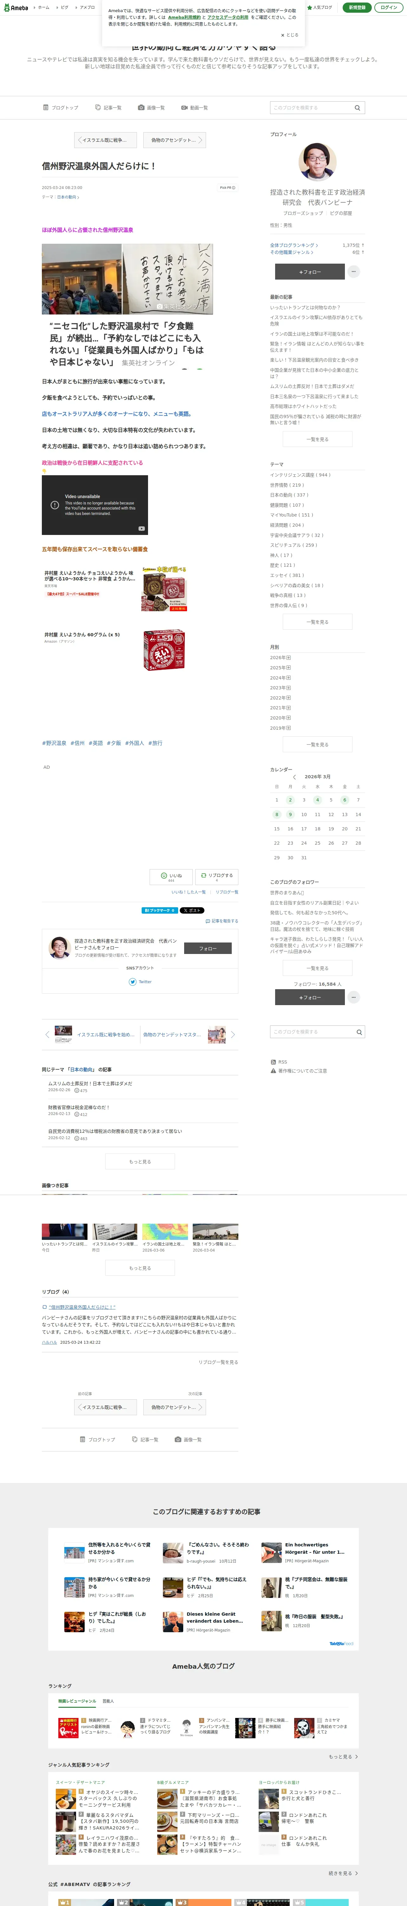Go to next article 偽物のアセンデット at top
The height and width of the screenshot is (1906, 407).
(174, 140)
